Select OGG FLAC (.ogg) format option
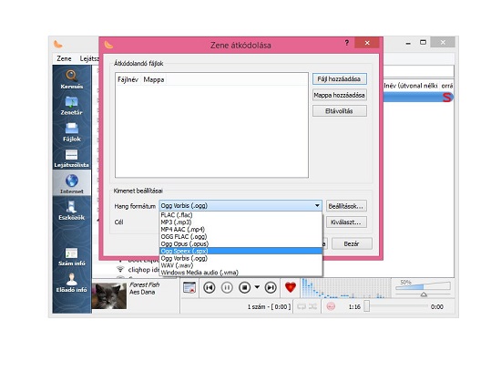Screen dimensions: 501x372 click(240, 237)
